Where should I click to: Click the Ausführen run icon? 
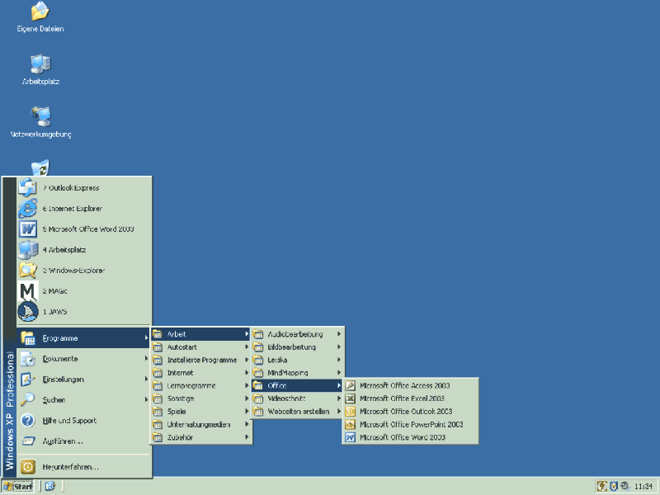click(28, 441)
